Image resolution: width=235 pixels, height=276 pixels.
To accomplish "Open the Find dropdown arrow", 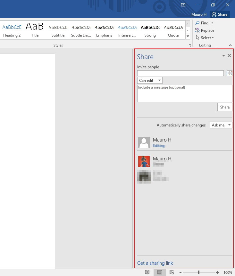I will [x=212, y=23].
